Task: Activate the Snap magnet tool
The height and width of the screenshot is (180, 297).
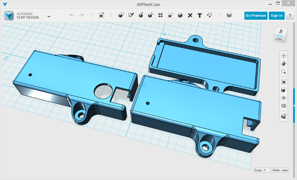Action: [210, 15]
